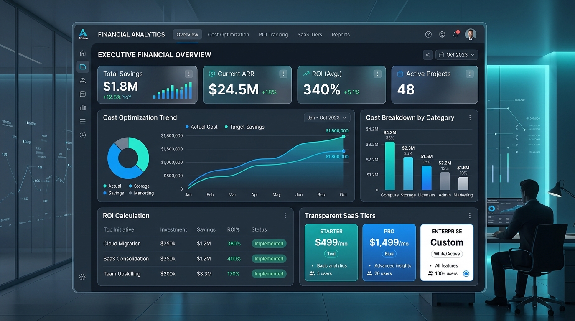Viewport: 575px width, 321px height.
Task: Click the Licenses bar in breakdown chart
Action: (427, 178)
